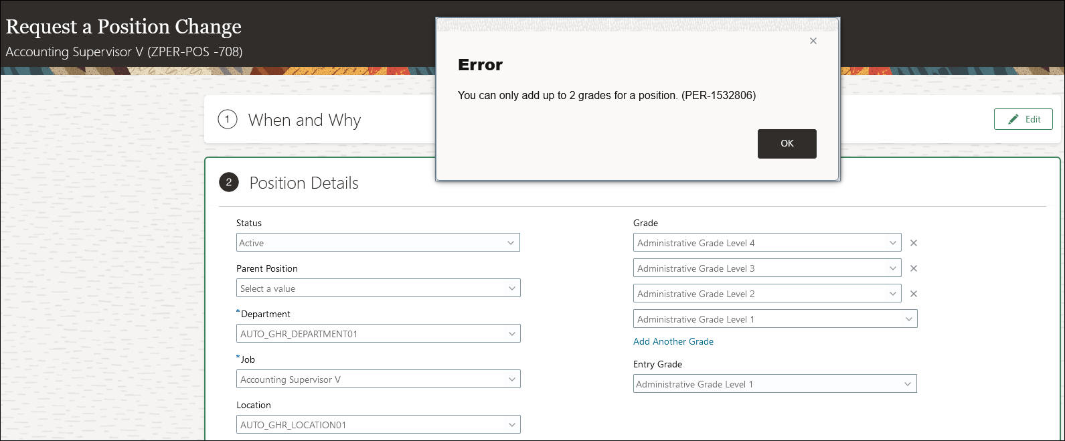The height and width of the screenshot is (441, 1065).
Task: Select step 1 circle for When and Why
Action: click(x=228, y=120)
